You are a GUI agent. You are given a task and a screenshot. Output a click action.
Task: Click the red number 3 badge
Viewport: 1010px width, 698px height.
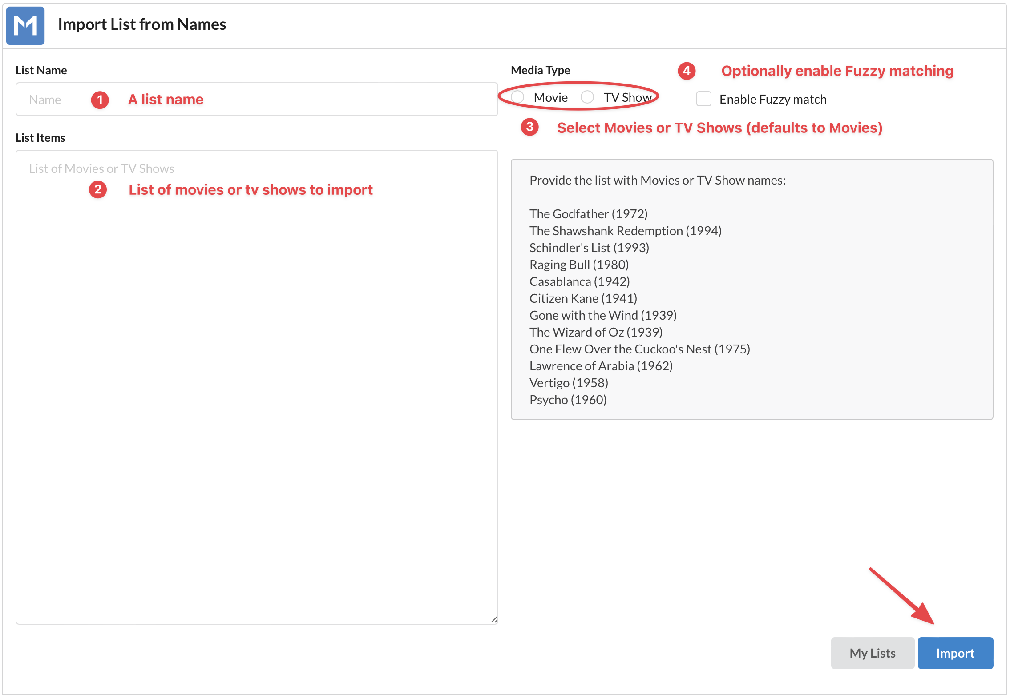(529, 127)
